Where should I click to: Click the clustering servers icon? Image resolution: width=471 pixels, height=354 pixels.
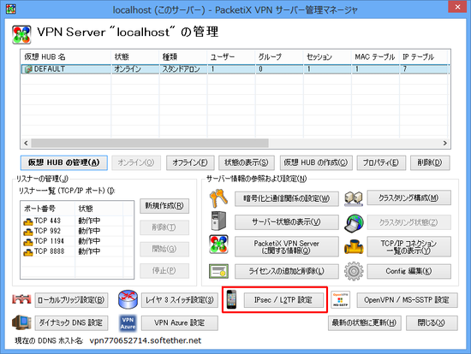[354, 198]
